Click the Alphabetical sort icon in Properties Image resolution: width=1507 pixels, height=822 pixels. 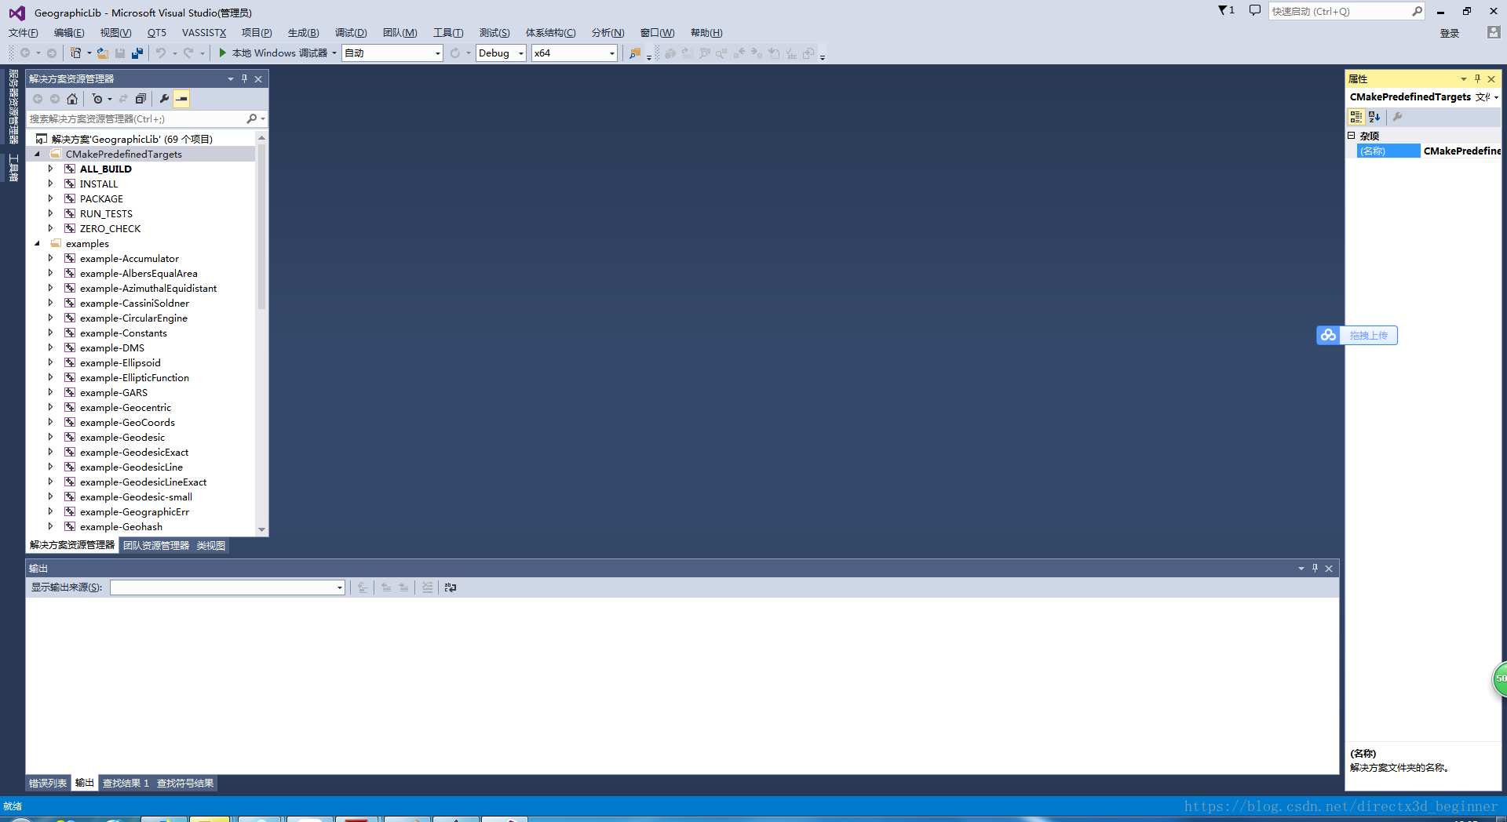pyautogui.click(x=1374, y=117)
